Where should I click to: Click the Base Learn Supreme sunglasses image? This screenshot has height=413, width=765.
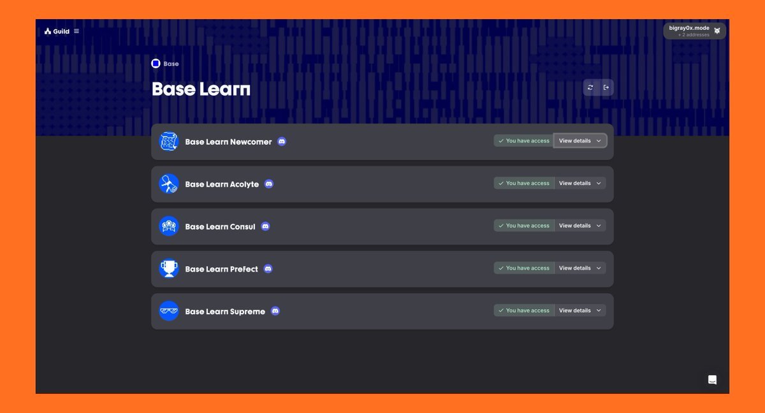coord(169,311)
